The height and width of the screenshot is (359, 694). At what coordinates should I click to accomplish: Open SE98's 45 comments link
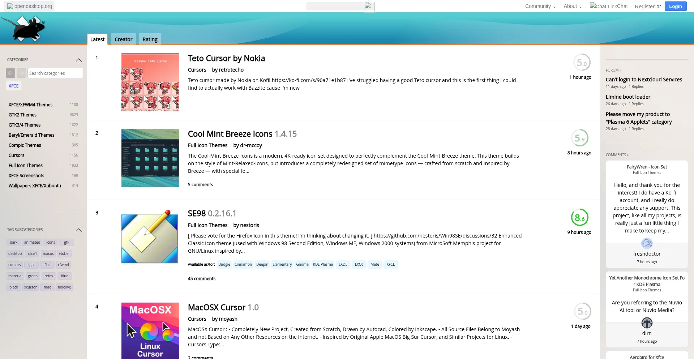pyautogui.click(x=202, y=279)
